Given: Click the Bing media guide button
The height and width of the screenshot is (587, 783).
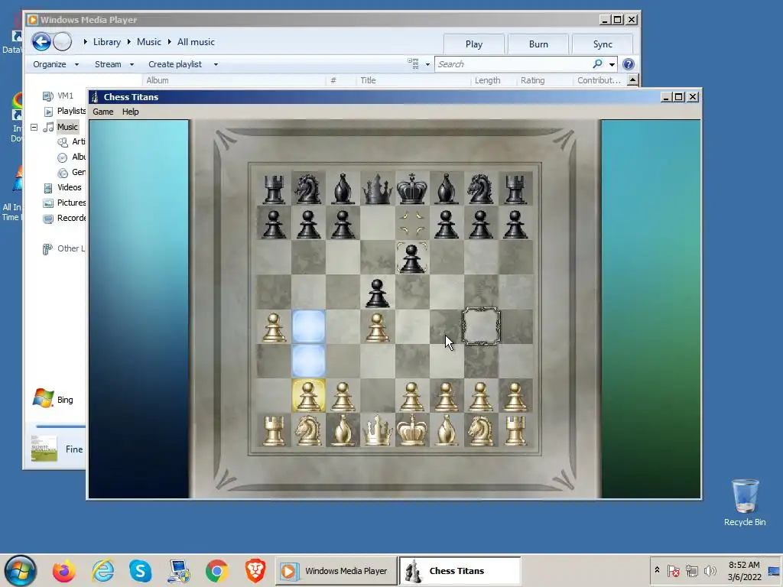Looking at the screenshot, I should tap(53, 399).
